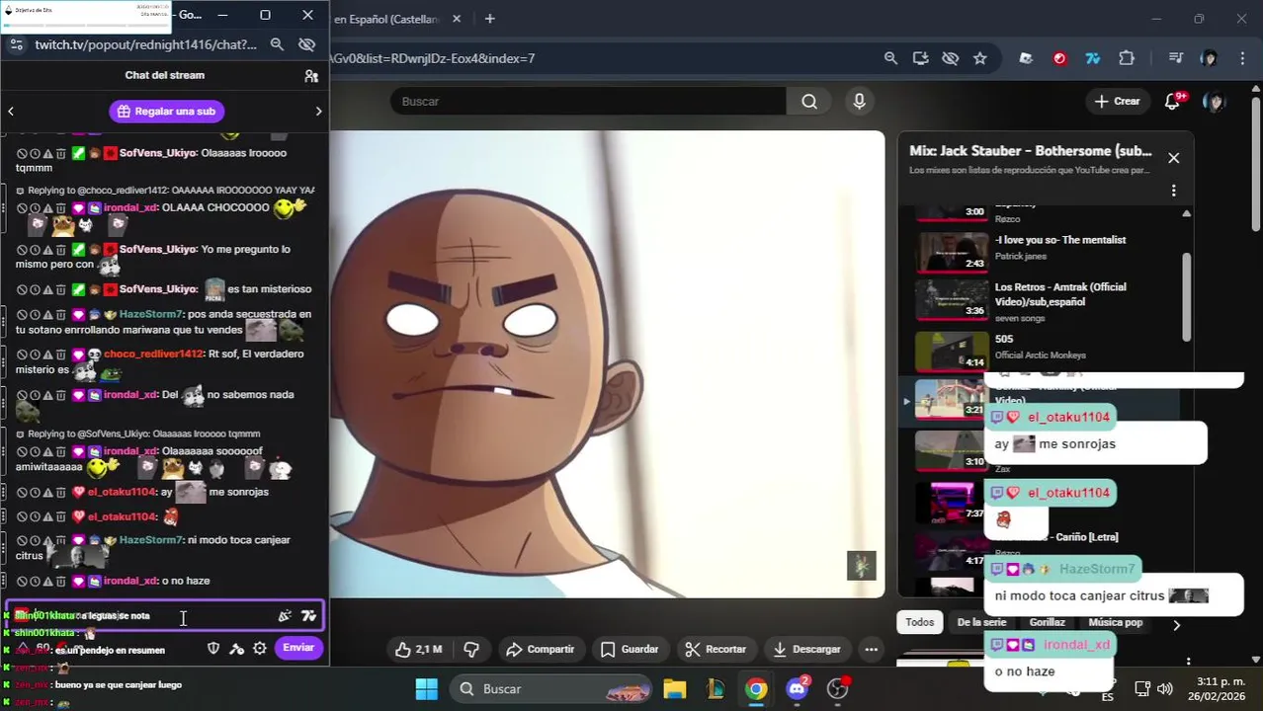1263x711 pixels.
Task: Start voice search with the microphone icon
Action: 859,102
